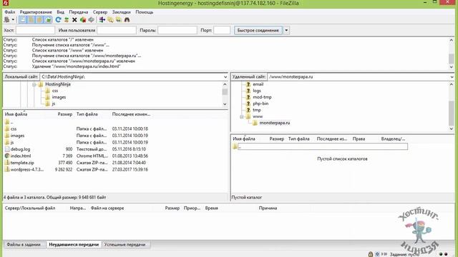The width and height of the screenshot is (458, 257).
Task: Open the remote site path dropdown
Action: tap(452, 77)
